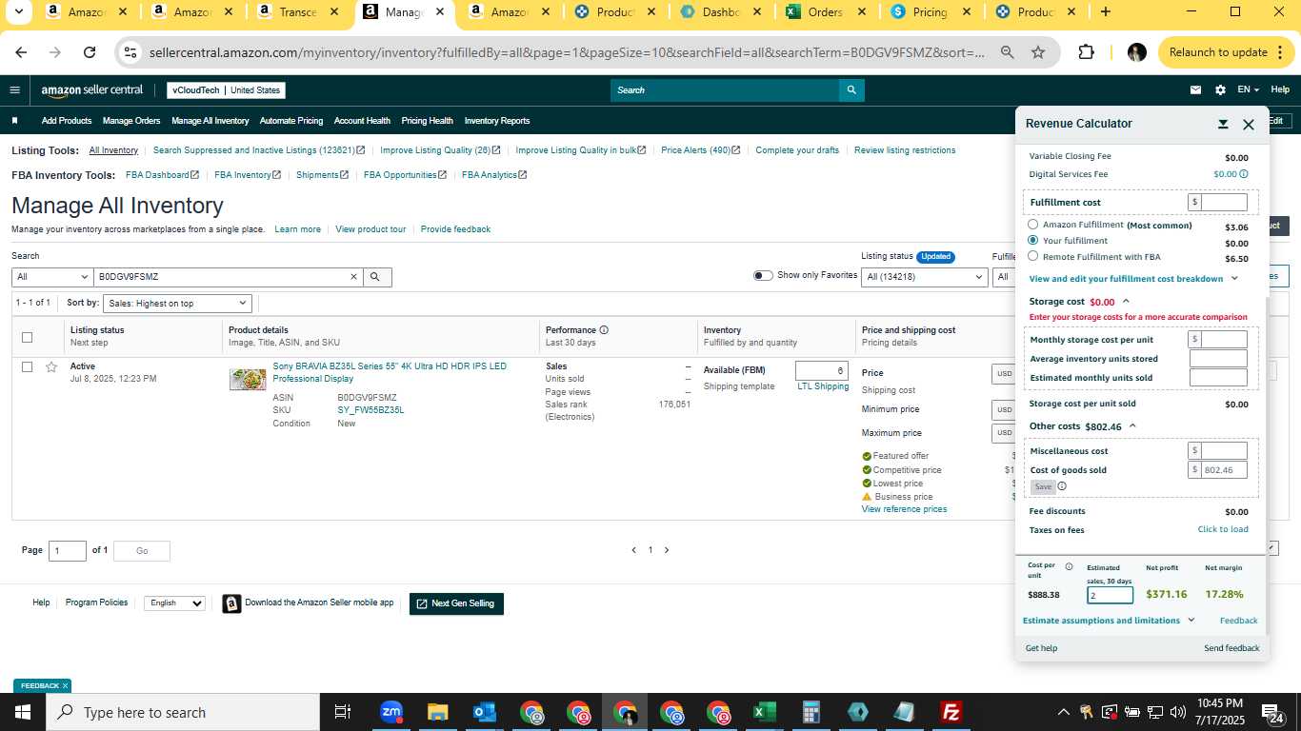Viewport: 1301px width, 731px height.
Task: Collapse the Other costs section
Action: (1131, 426)
